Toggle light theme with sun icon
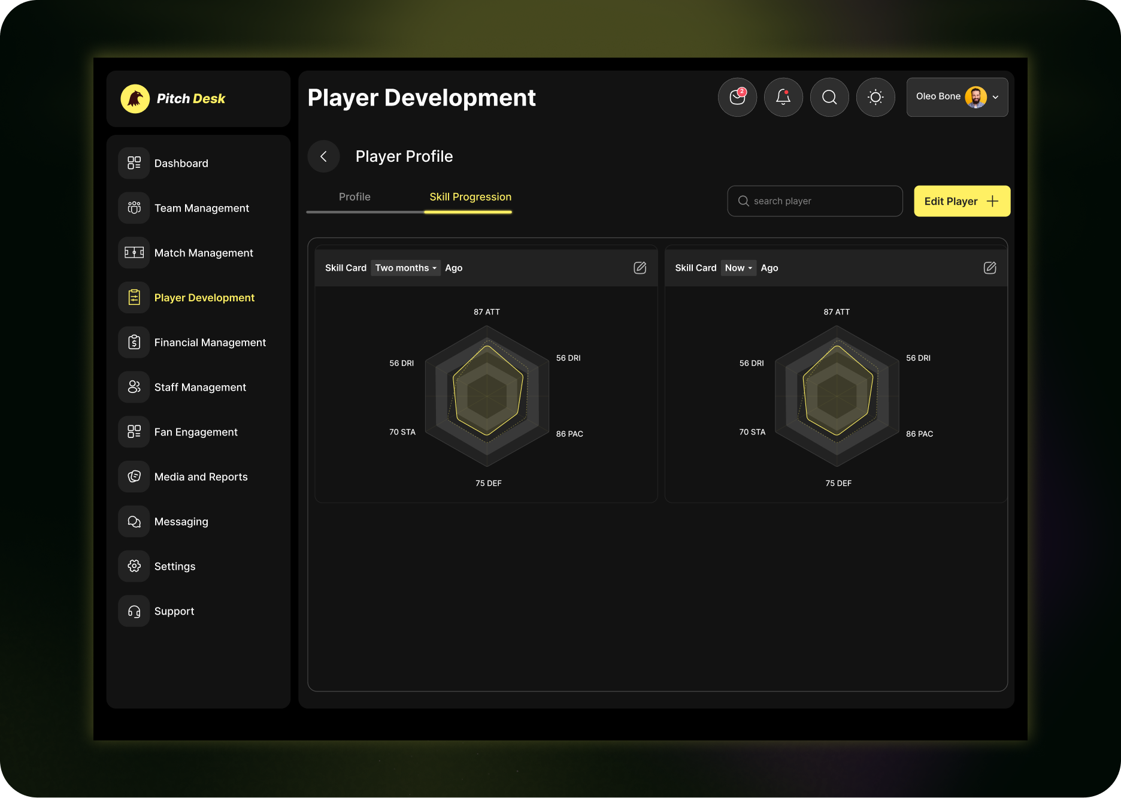 pos(875,97)
